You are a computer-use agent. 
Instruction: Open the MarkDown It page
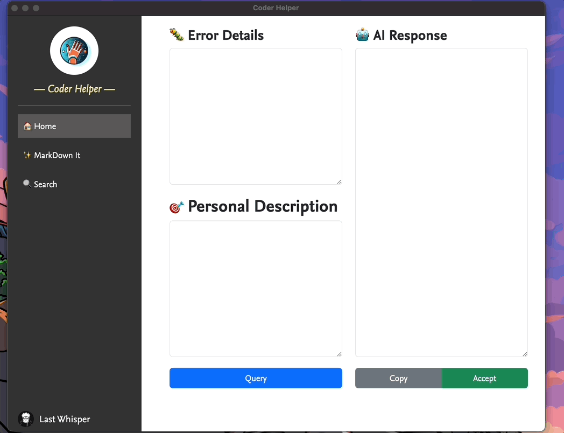tap(74, 155)
